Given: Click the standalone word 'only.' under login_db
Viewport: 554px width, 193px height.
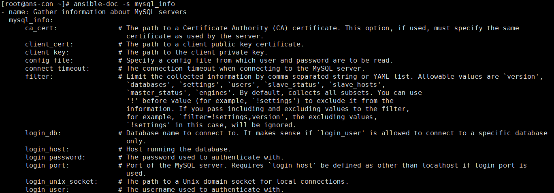Looking at the screenshot, I should pyautogui.click(x=136, y=141).
